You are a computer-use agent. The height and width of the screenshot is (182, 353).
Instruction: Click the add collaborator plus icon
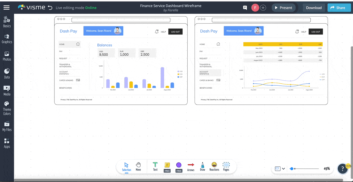click(263, 8)
